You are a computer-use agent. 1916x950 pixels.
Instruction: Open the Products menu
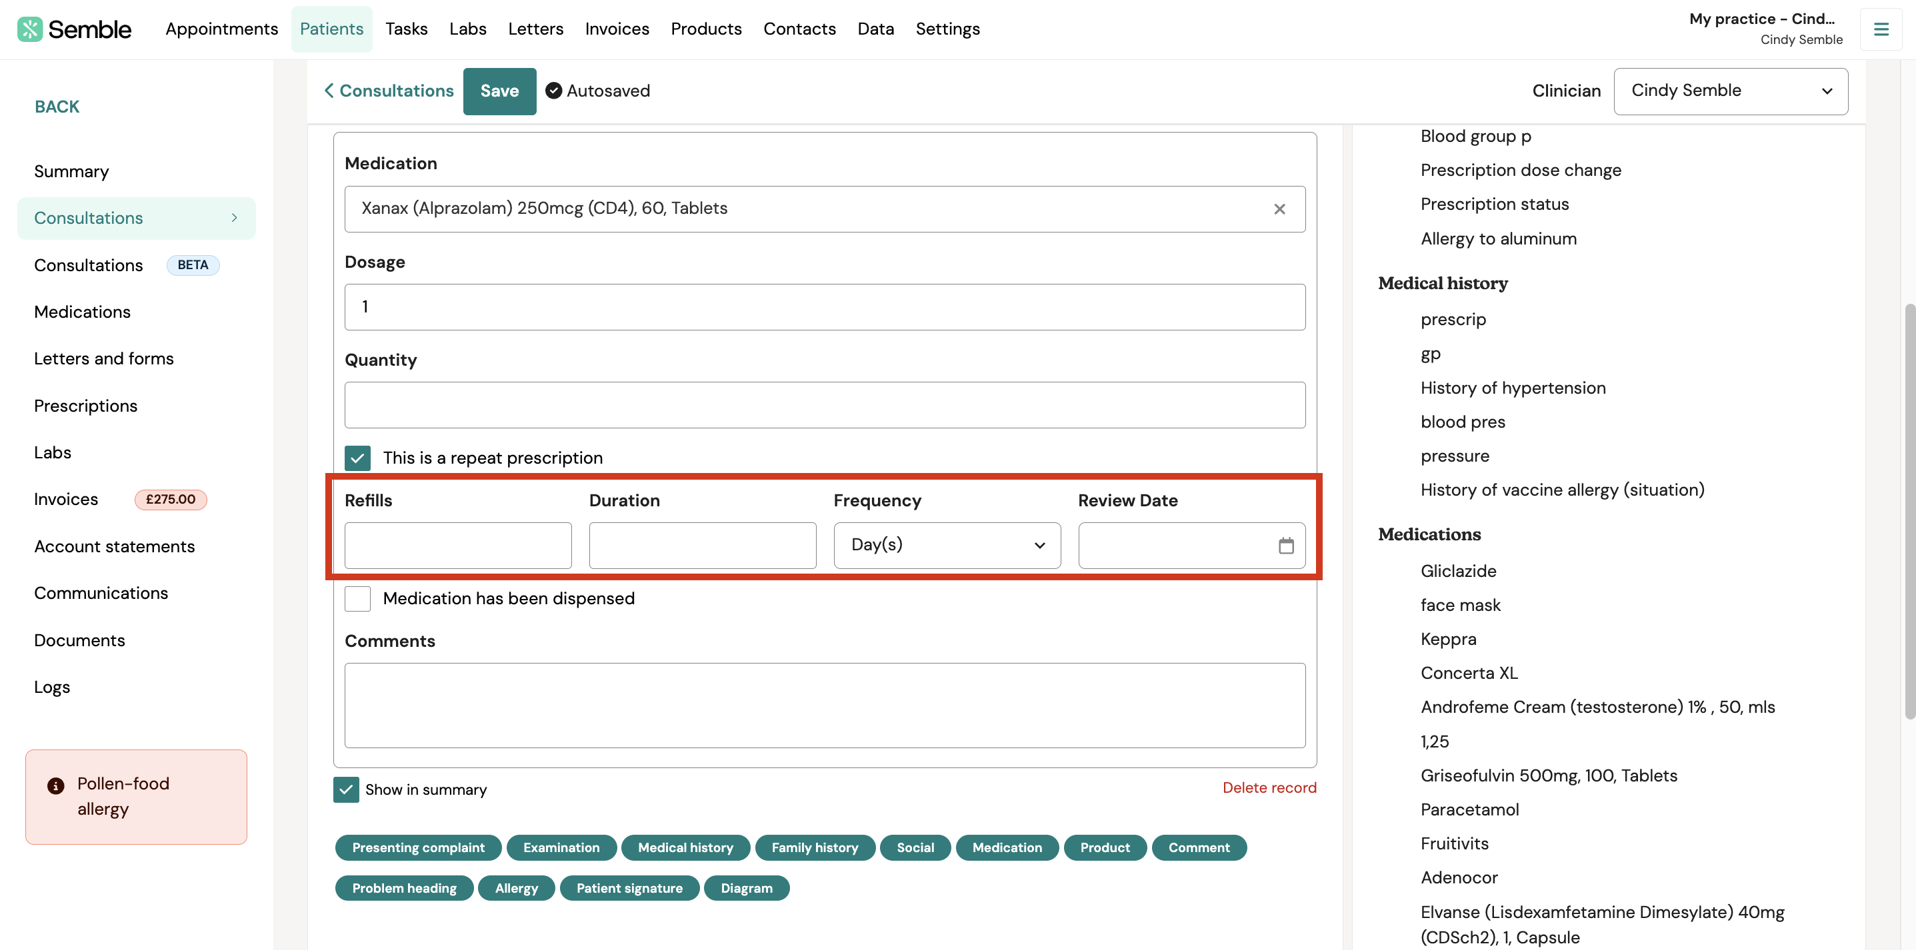pos(706,29)
